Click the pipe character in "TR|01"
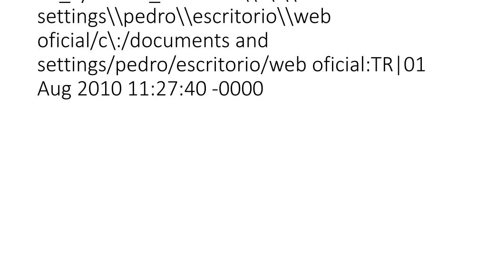Viewport: 487px width, 274px height. click(x=399, y=65)
